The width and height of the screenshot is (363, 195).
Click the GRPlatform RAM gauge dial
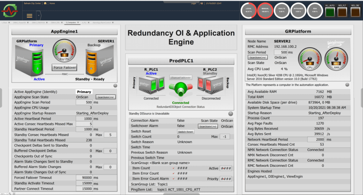point(336,59)
